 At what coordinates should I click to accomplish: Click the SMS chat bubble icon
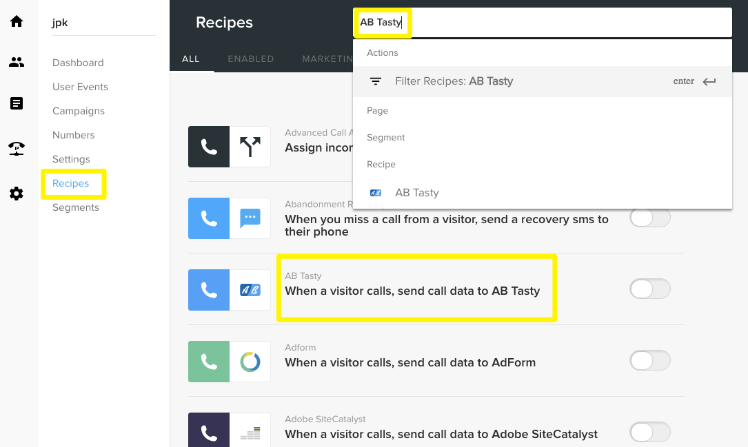250,218
